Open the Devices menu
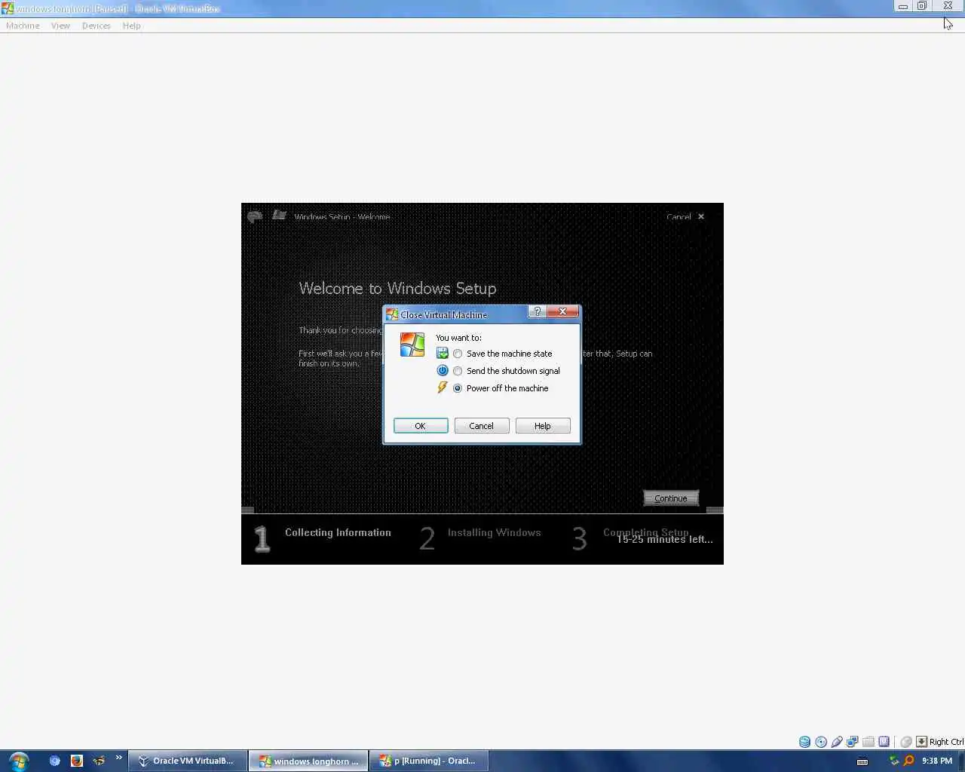This screenshot has width=965, height=772. (96, 26)
